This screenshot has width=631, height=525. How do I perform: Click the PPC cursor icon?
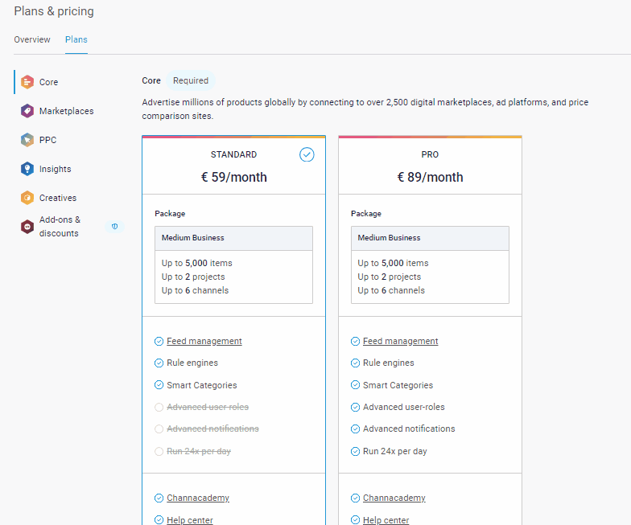pyautogui.click(x=27, y=140)
